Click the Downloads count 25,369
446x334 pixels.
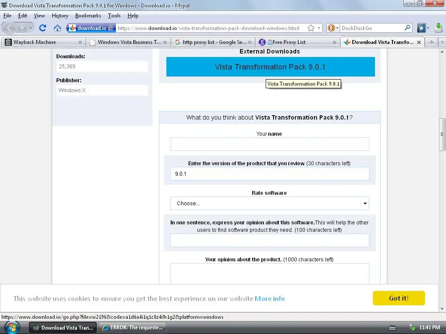point(67,67)
